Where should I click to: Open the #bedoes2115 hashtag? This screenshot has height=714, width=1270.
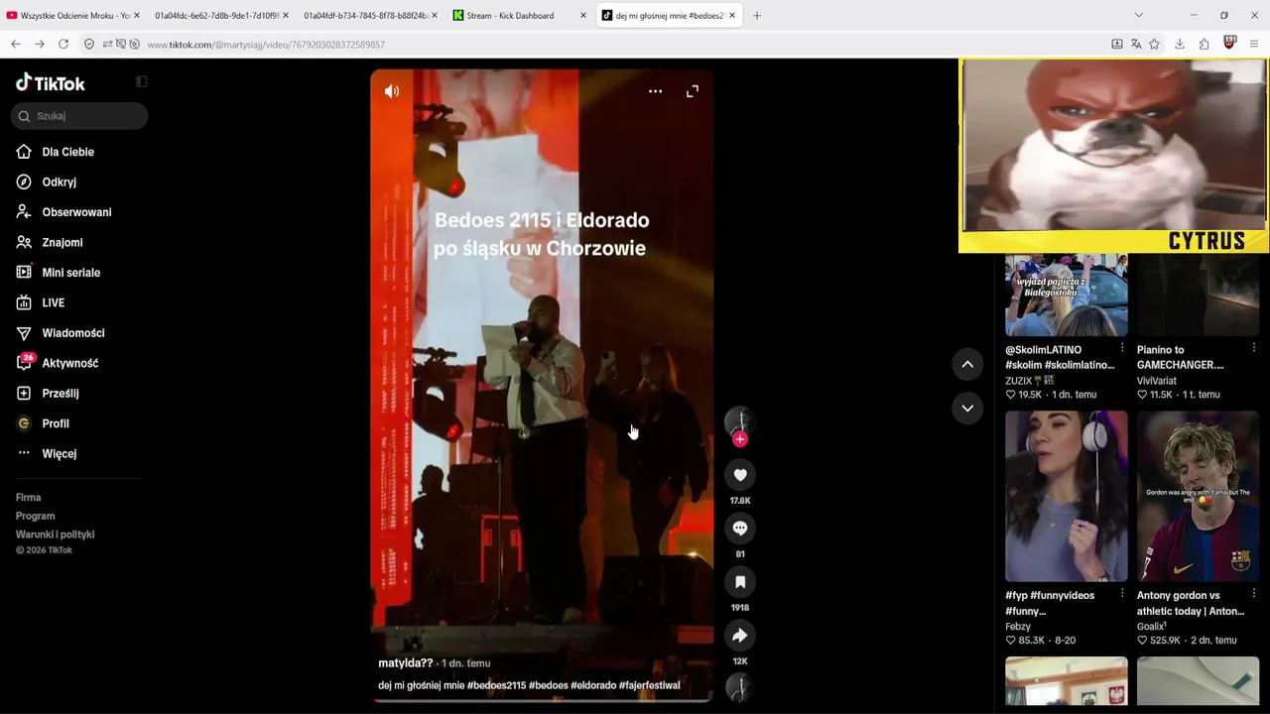(x=496, y=685)
